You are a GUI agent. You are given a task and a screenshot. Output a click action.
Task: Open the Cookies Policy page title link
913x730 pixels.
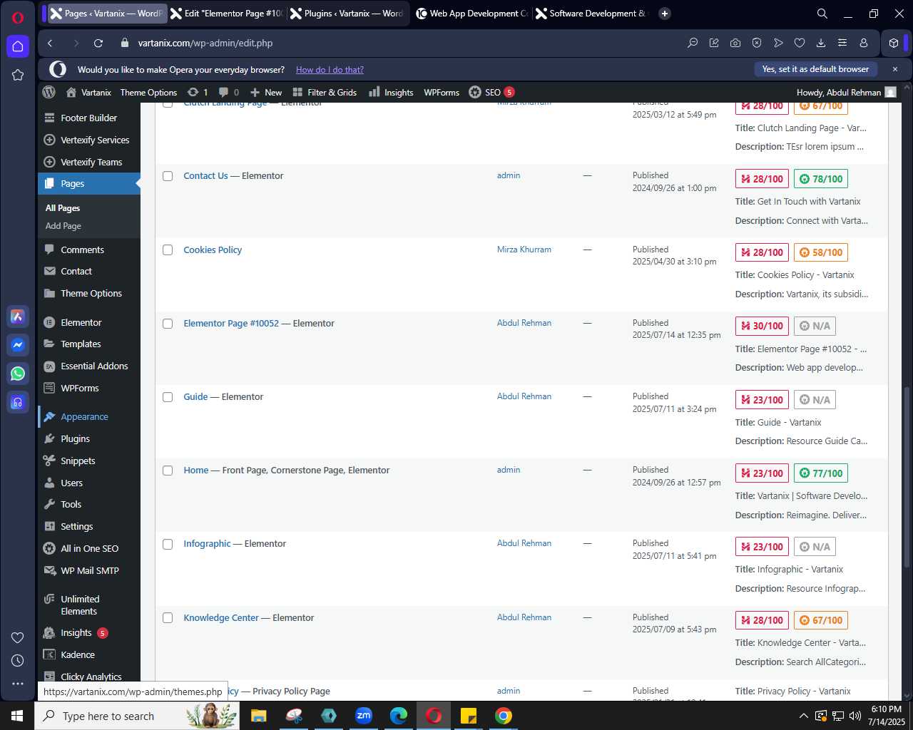[x=213, y=250]
